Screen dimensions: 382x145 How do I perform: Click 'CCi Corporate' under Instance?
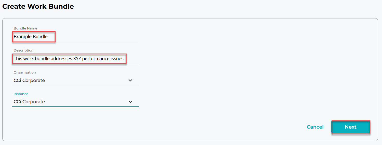click(x=29, y=102)
